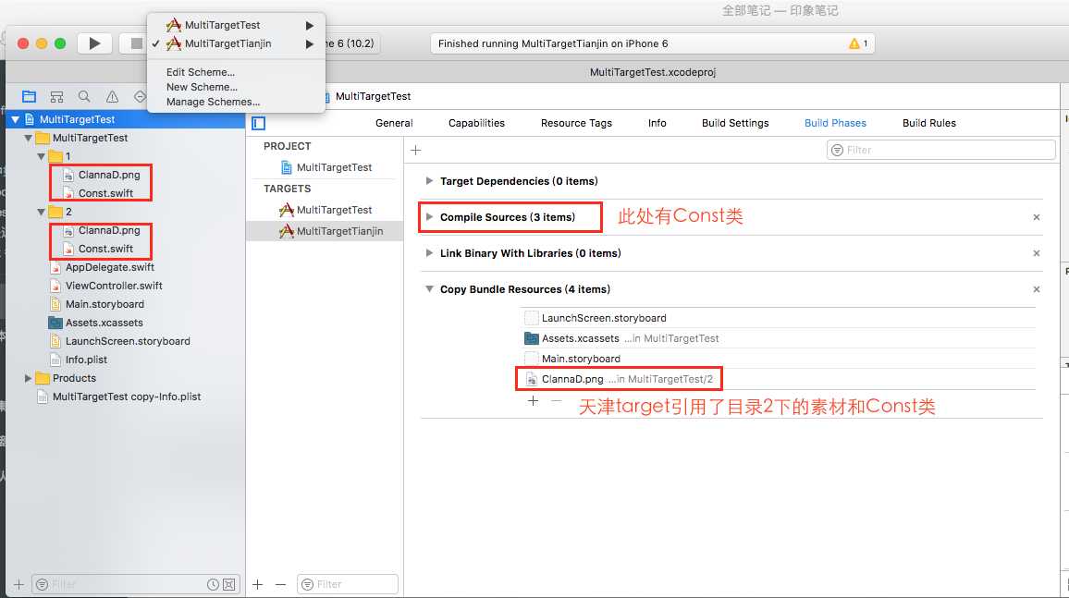Switch to the Capabilities tab
1069x598 pixels.
476,123
